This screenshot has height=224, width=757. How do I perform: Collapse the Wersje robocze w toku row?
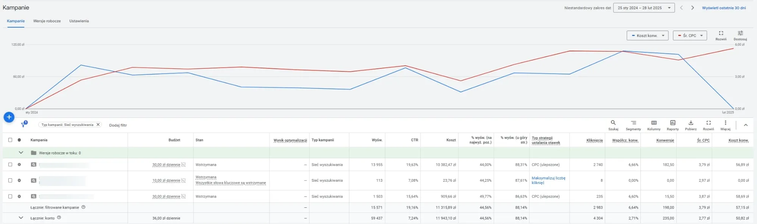(21, 153)
